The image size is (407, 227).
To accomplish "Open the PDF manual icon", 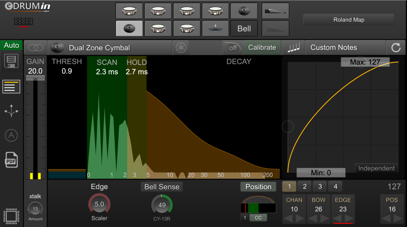I will 12,160.
